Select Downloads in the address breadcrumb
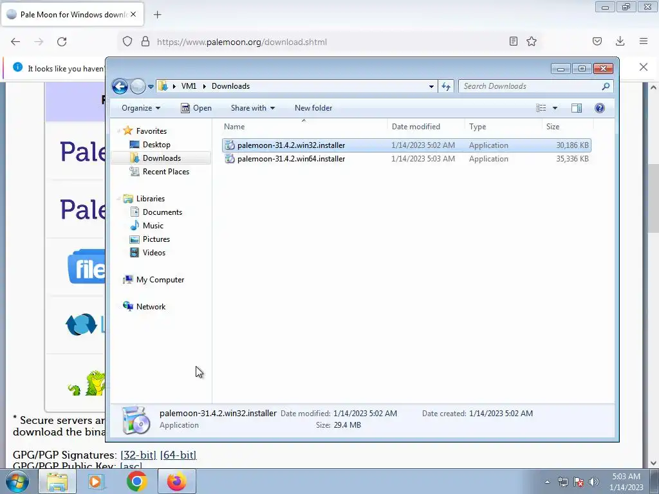Image resolution: width=659 pixels, height=494 pixels. tap(230, 86)
